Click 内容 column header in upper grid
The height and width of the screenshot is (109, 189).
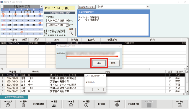point(153,40)
